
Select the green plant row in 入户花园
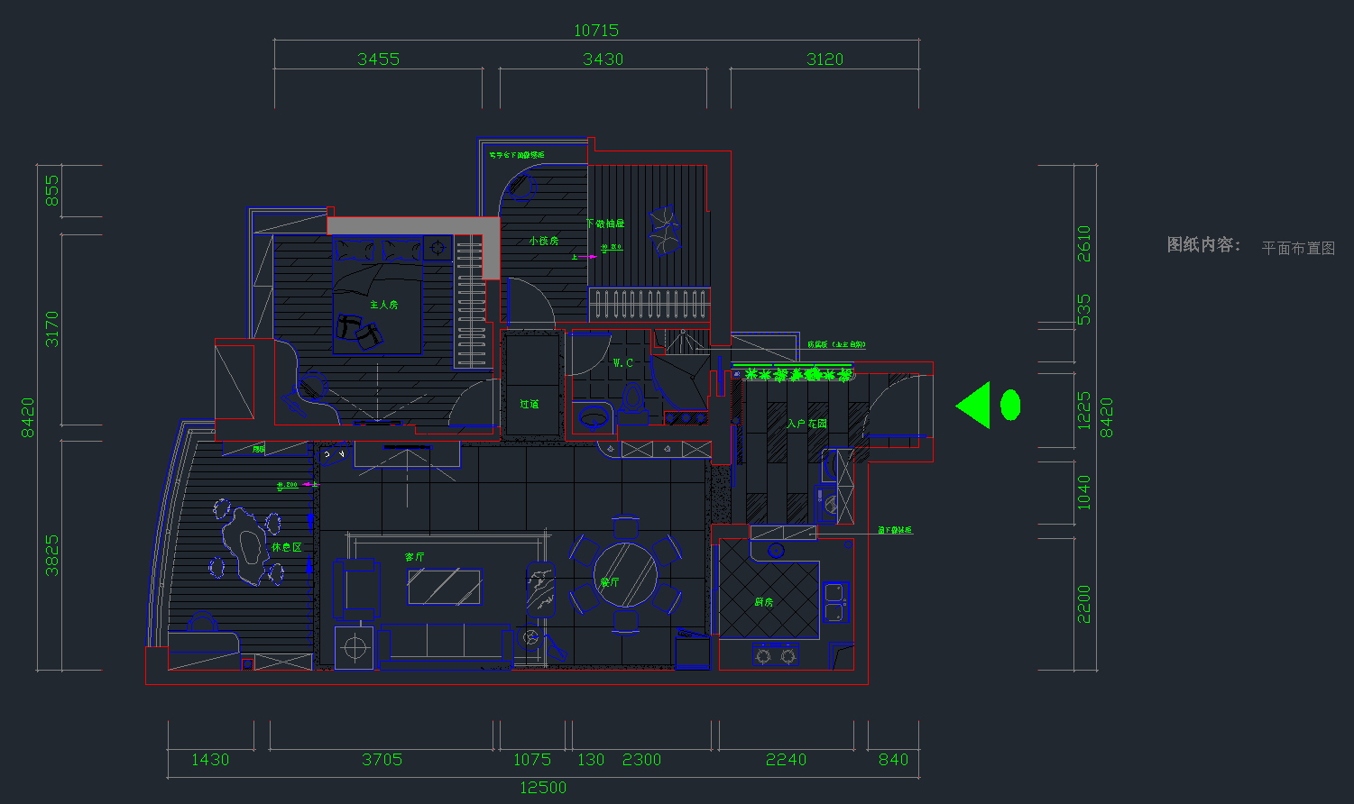(x=792, y=373)
